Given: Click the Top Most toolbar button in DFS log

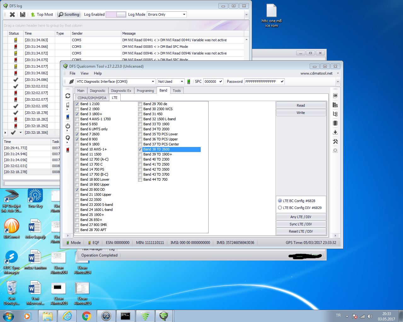Looking at the screenshot, I should click(42, 14).
